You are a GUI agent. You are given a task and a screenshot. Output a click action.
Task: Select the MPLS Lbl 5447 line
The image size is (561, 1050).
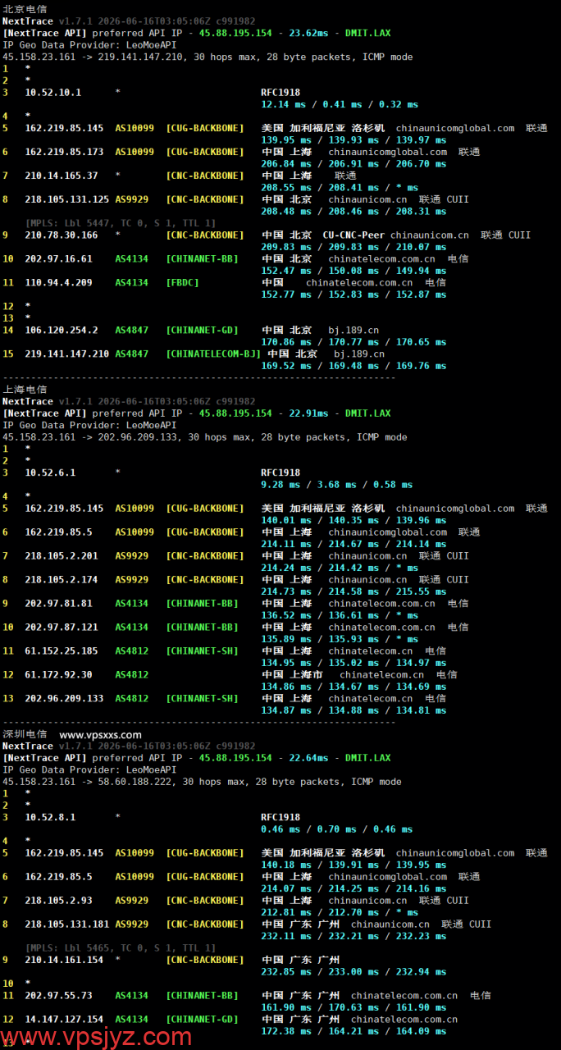click(x=121, y=223)
